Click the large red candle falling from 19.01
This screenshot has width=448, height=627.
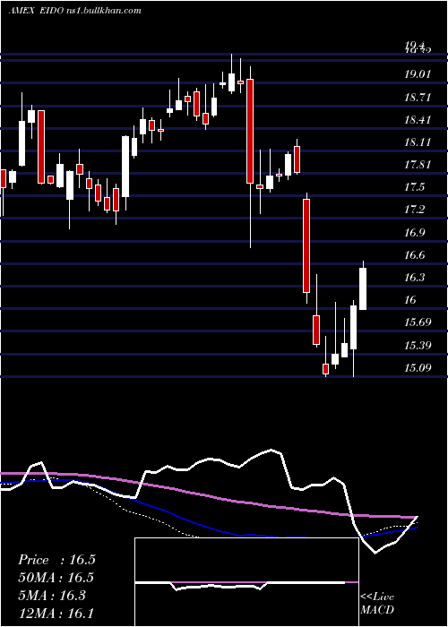pos(250,131)
